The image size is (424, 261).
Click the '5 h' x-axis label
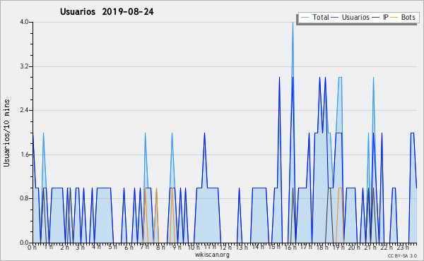pos(113,247)
